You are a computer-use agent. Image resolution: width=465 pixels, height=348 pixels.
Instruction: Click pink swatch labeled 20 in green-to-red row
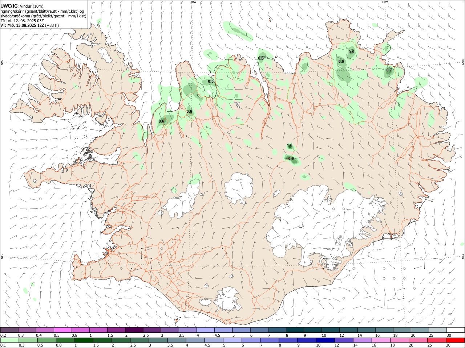coord(417,340)
